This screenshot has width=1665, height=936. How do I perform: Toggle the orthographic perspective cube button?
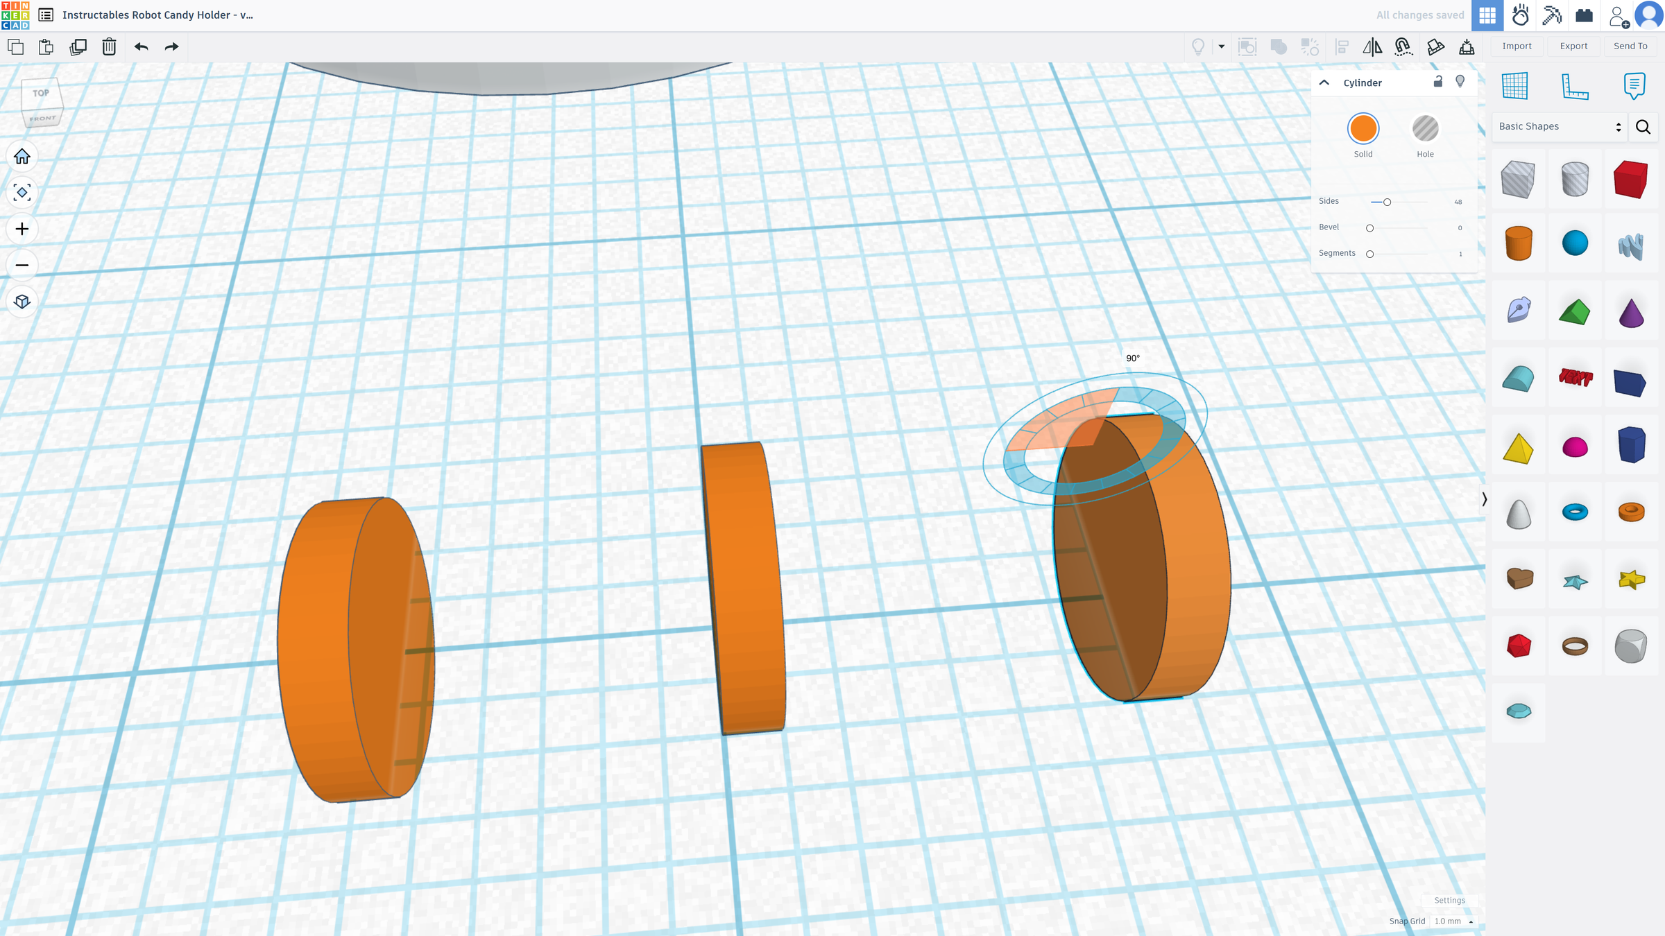pyautogui.click(x=22, y=302)
